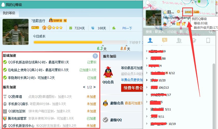Click check mark for 在电脑上使用QQ满2小时
The height and width of the screenshot is (129, 218).
tap(5, 70)
